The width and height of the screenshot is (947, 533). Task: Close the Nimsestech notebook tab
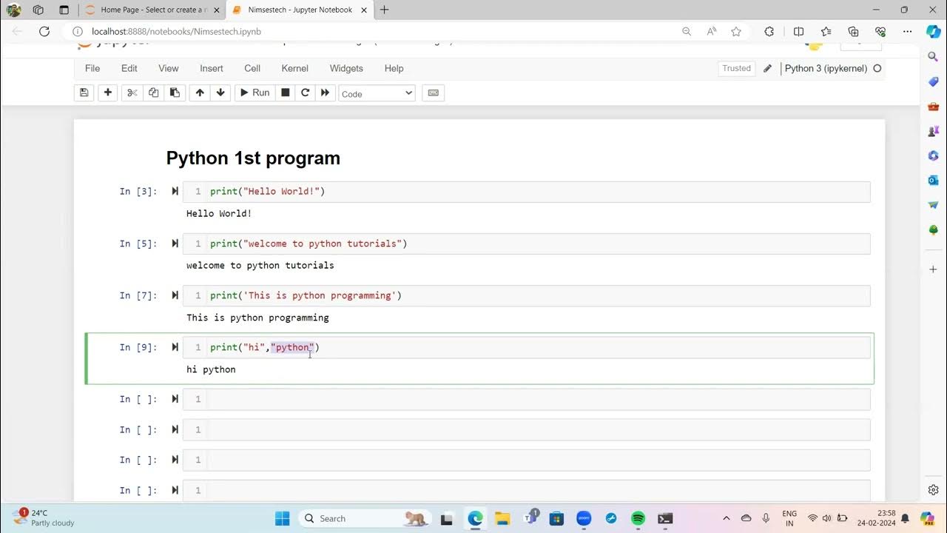365,10
